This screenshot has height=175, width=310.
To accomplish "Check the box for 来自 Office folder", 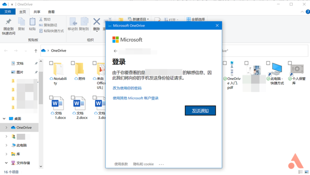I will [x=94, y=63].
